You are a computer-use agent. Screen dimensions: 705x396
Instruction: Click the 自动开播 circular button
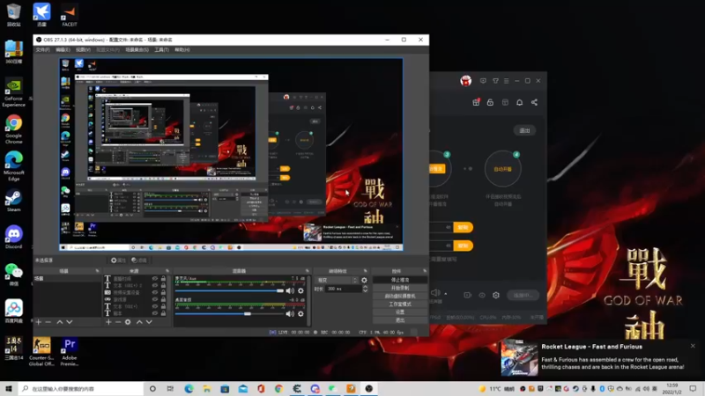coord(502,169)
